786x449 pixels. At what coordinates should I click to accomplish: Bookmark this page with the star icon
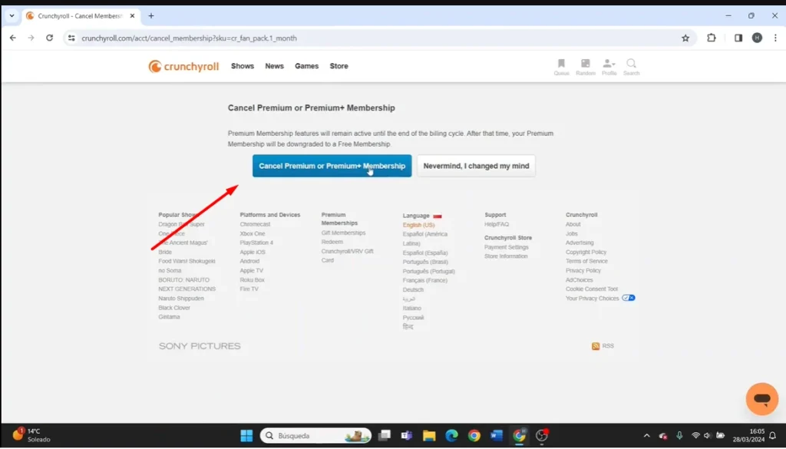[x=685, y=38]
